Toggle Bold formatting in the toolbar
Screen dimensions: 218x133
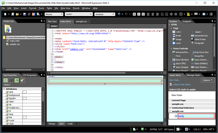pyautogui.click(x=134, y=14)
